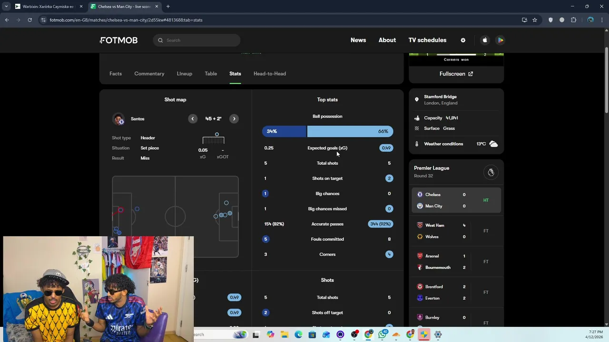Image resolution: width=609 pixels, height=342 pixels.
Task: Open Brentford vs Everton match
Action: 456,293
